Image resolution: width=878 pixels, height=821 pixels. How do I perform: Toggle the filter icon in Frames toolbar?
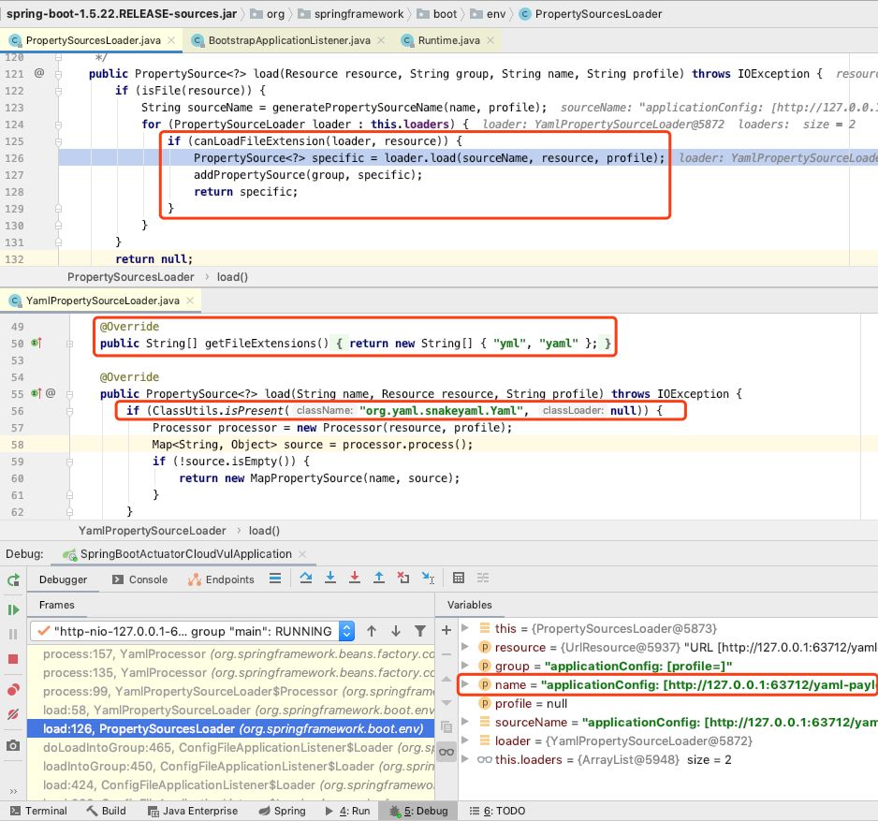tap(417, 631)
